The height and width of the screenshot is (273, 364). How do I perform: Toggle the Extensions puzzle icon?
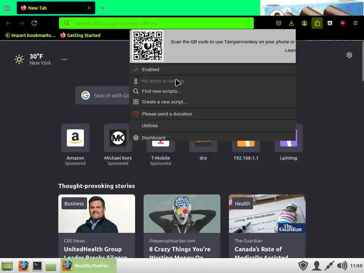317,23
